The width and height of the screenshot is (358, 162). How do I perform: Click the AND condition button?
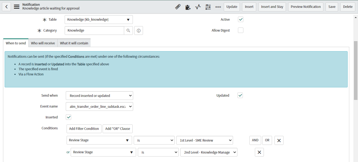click(255, 140)
